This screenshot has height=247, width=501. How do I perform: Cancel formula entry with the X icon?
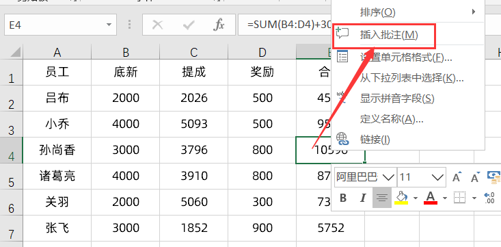[x=157, y=25]
